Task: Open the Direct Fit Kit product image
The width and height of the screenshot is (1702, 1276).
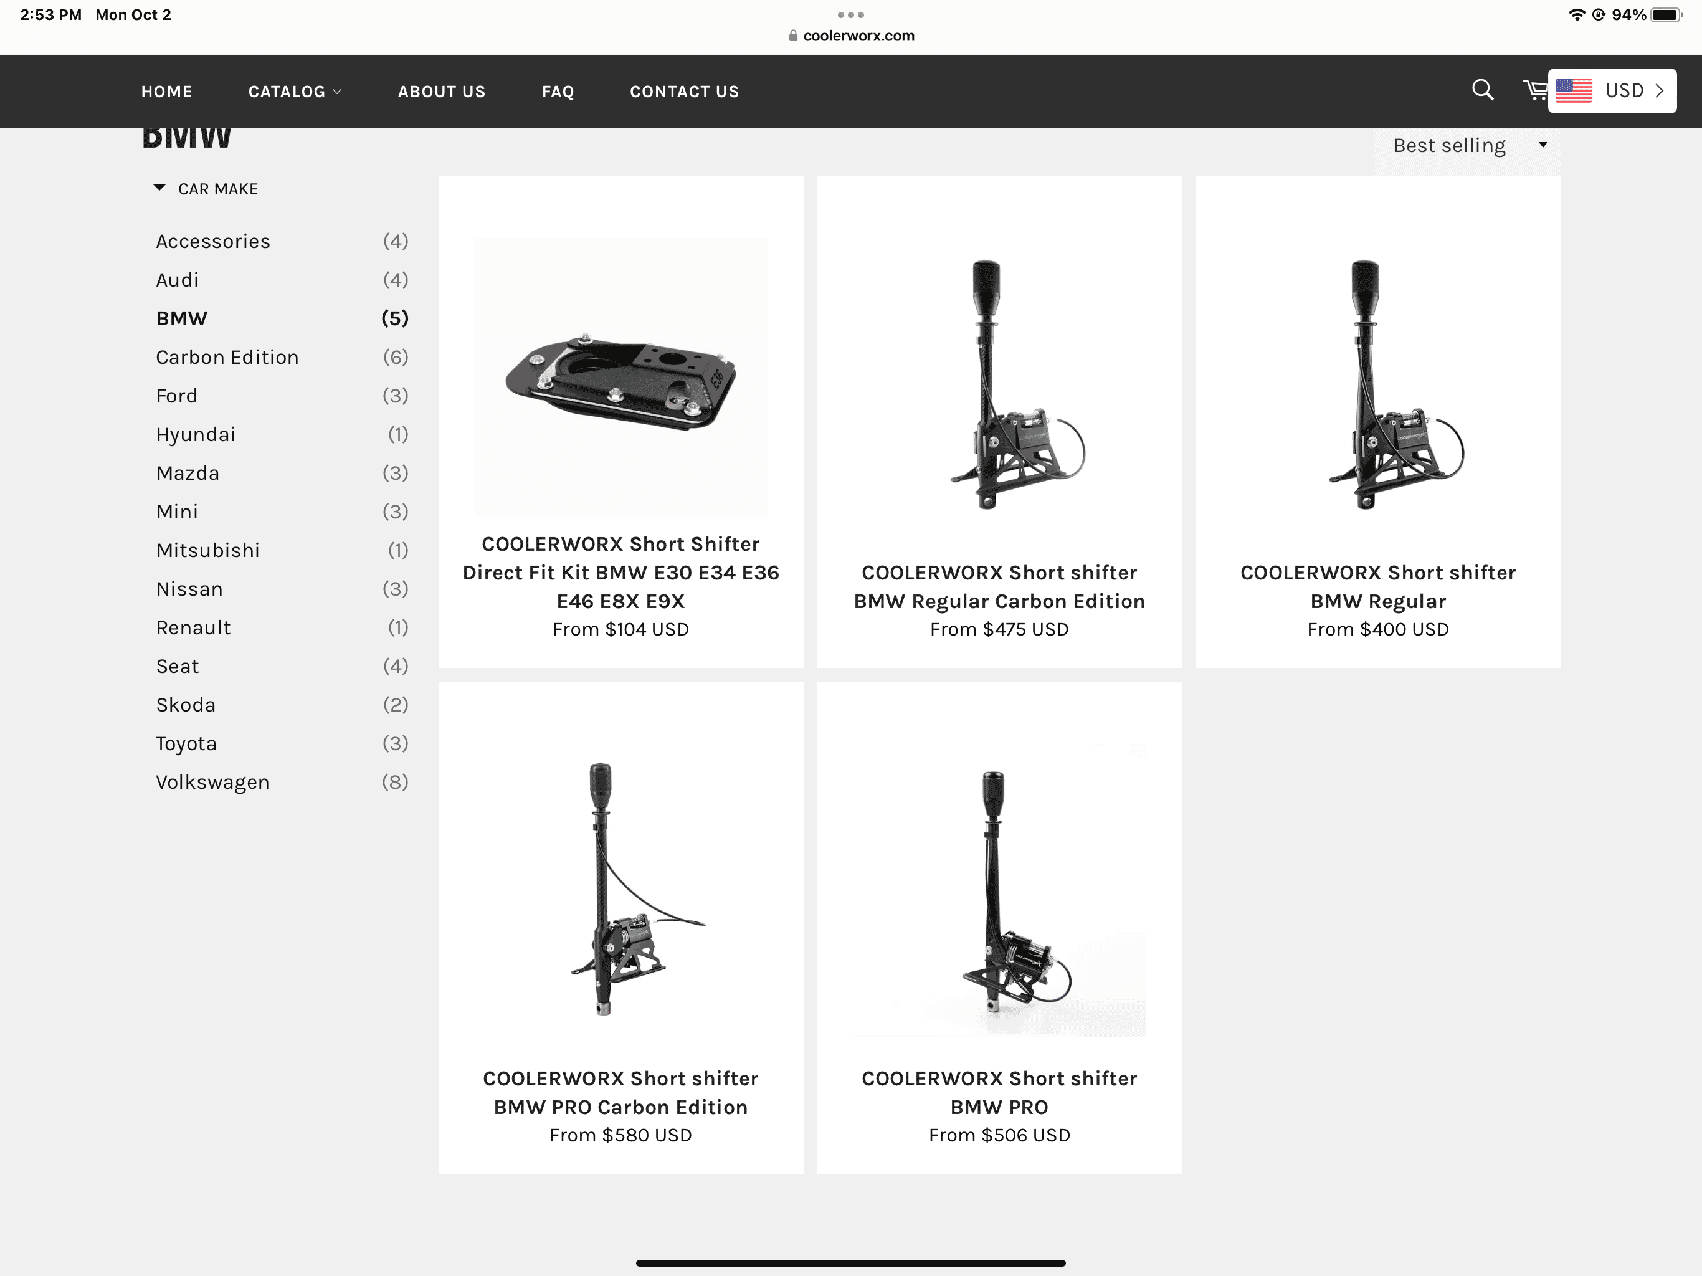Action: (621, 377)
